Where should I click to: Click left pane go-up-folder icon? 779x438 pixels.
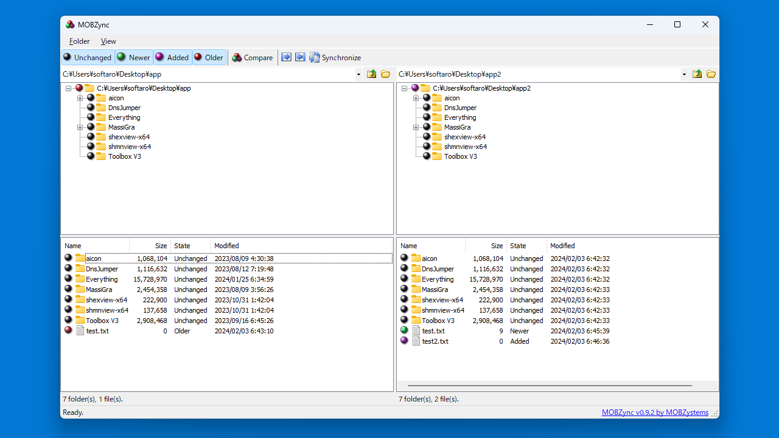coord(371,74)
